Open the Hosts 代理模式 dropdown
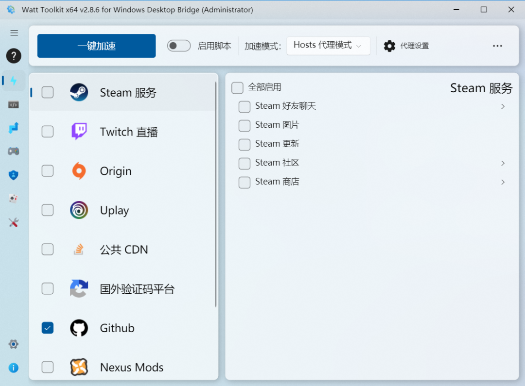 [x=328, y=45]
